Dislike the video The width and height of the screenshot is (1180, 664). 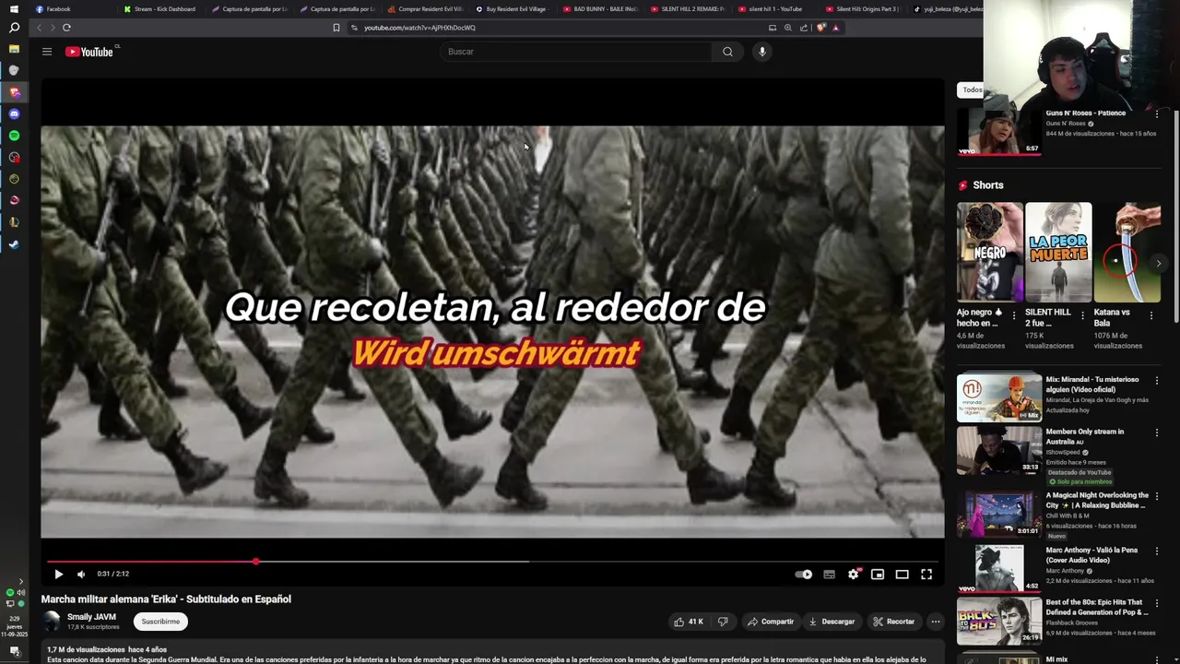723,622
